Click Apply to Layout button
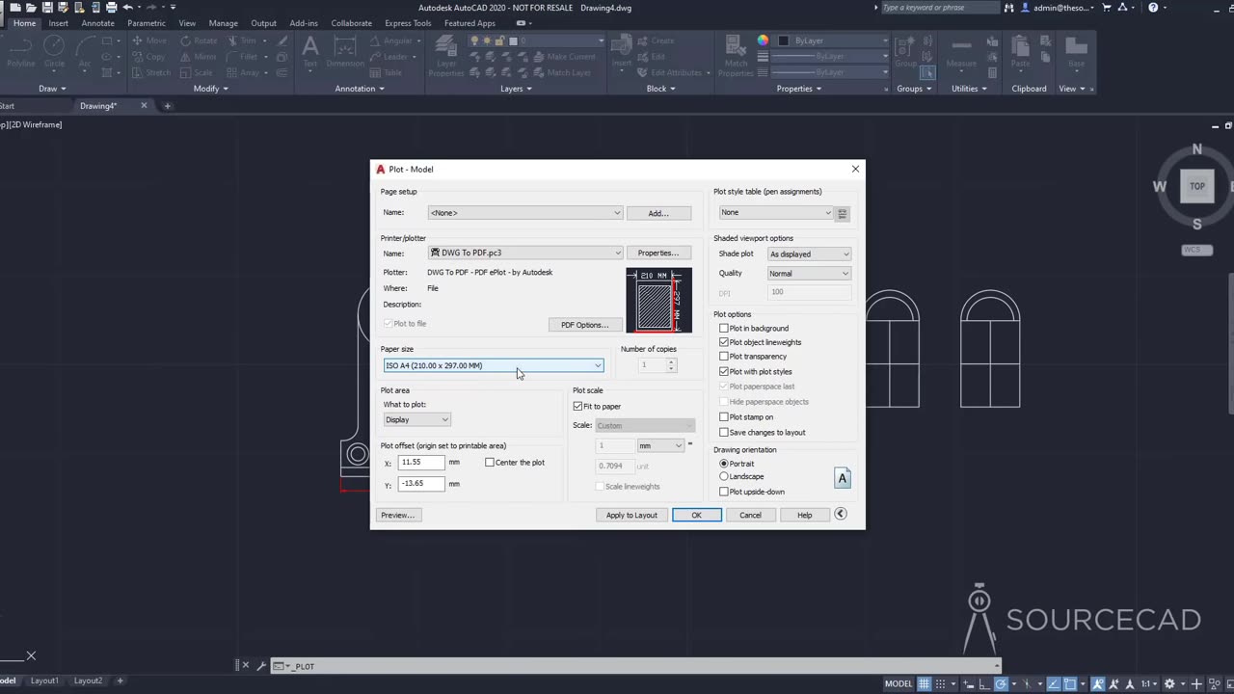Viewport: 1234px width, 694px height. pyautogui.click(x=631, y=515)
